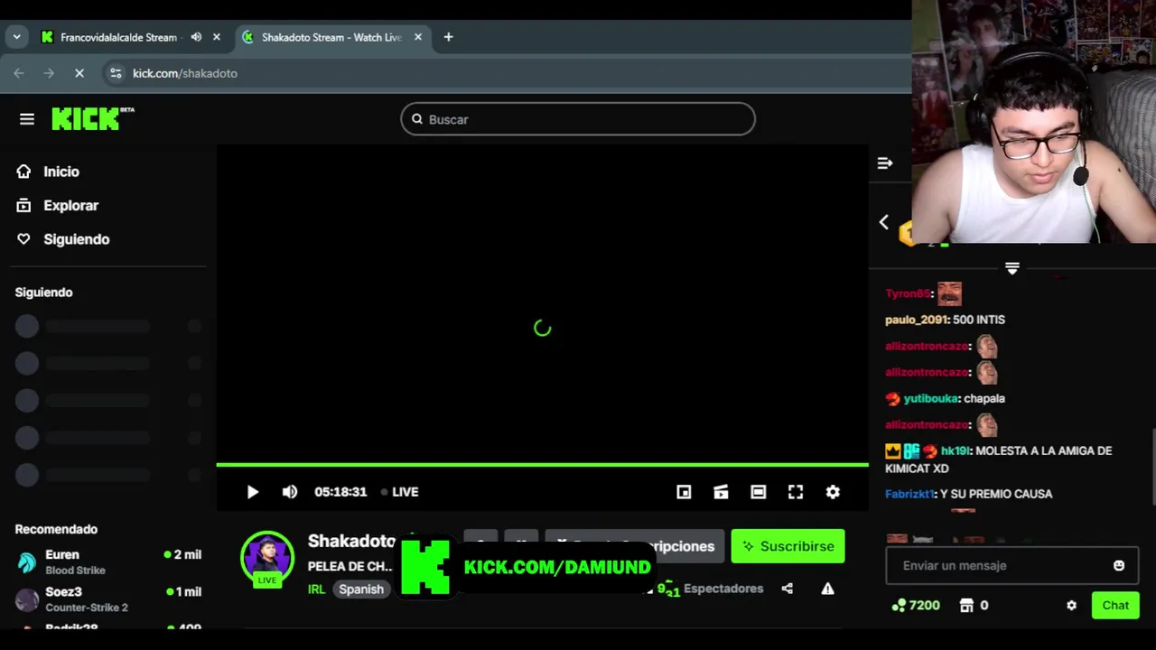This screenshot has height=650, width=1156.
Task: View site information icon
Action: 116,73
